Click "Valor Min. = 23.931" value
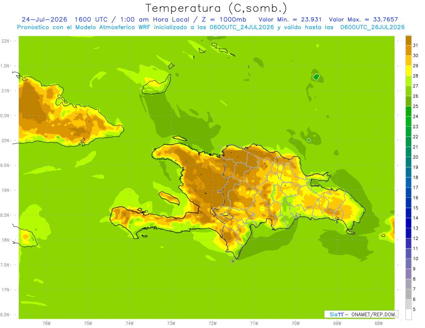The width and height of the screenshot is (425, 328). (290, 19)
